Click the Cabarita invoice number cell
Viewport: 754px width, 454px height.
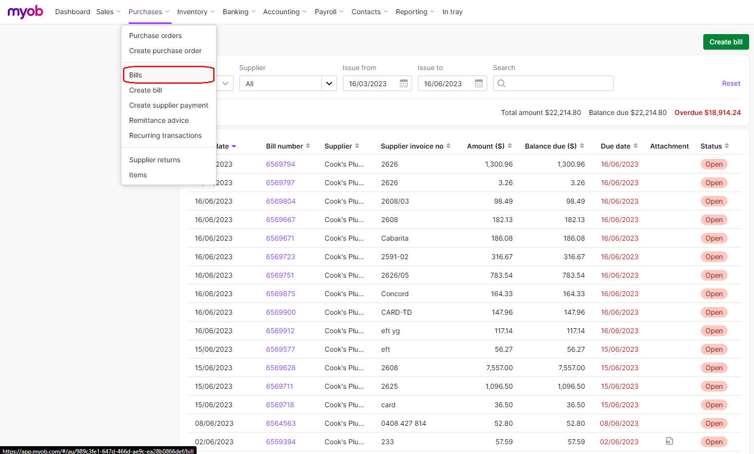395,238
